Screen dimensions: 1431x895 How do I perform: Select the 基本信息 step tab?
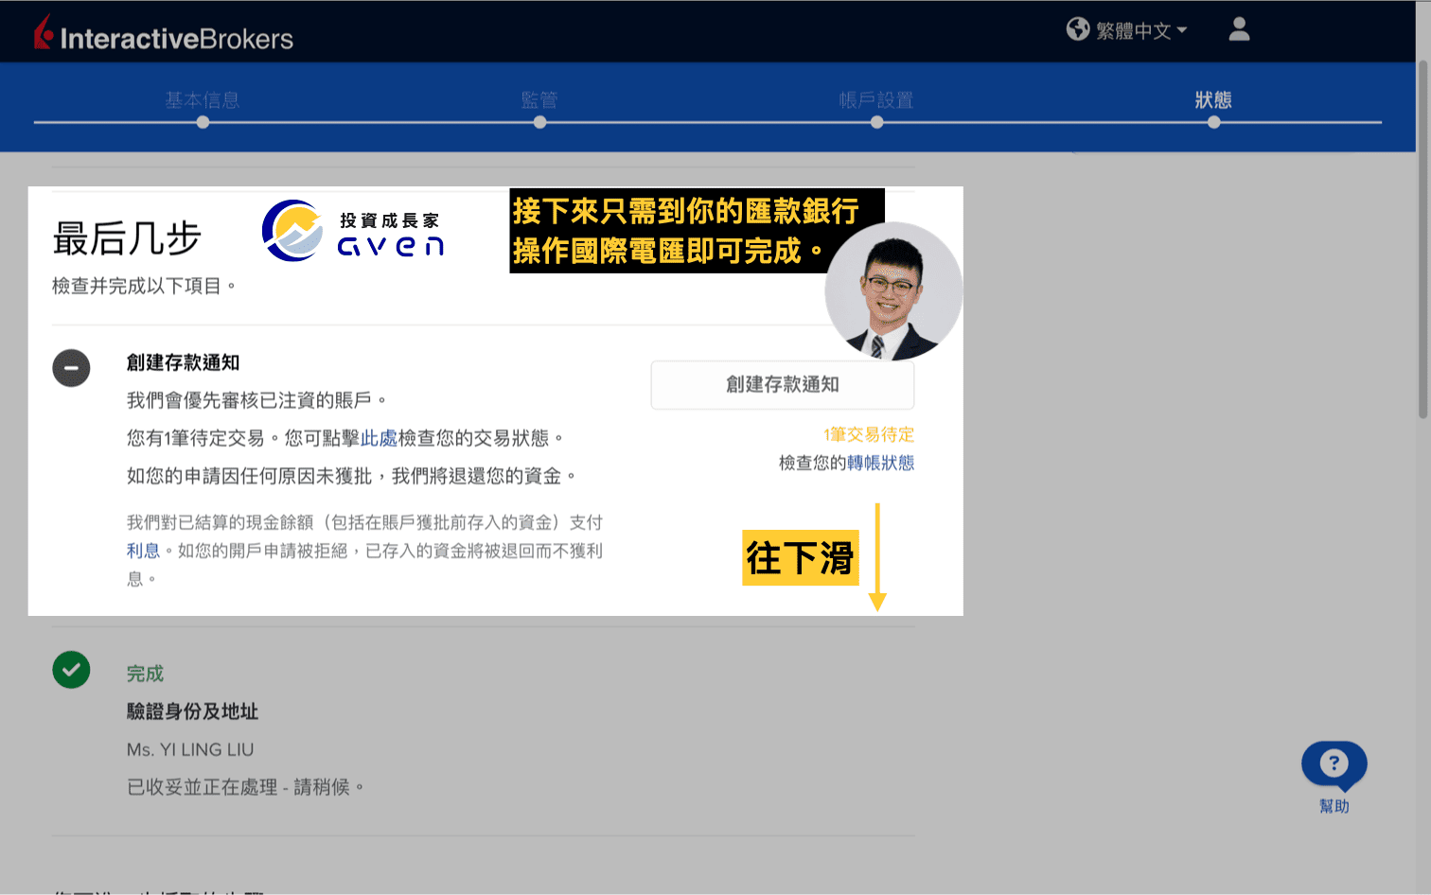(202, 100)
